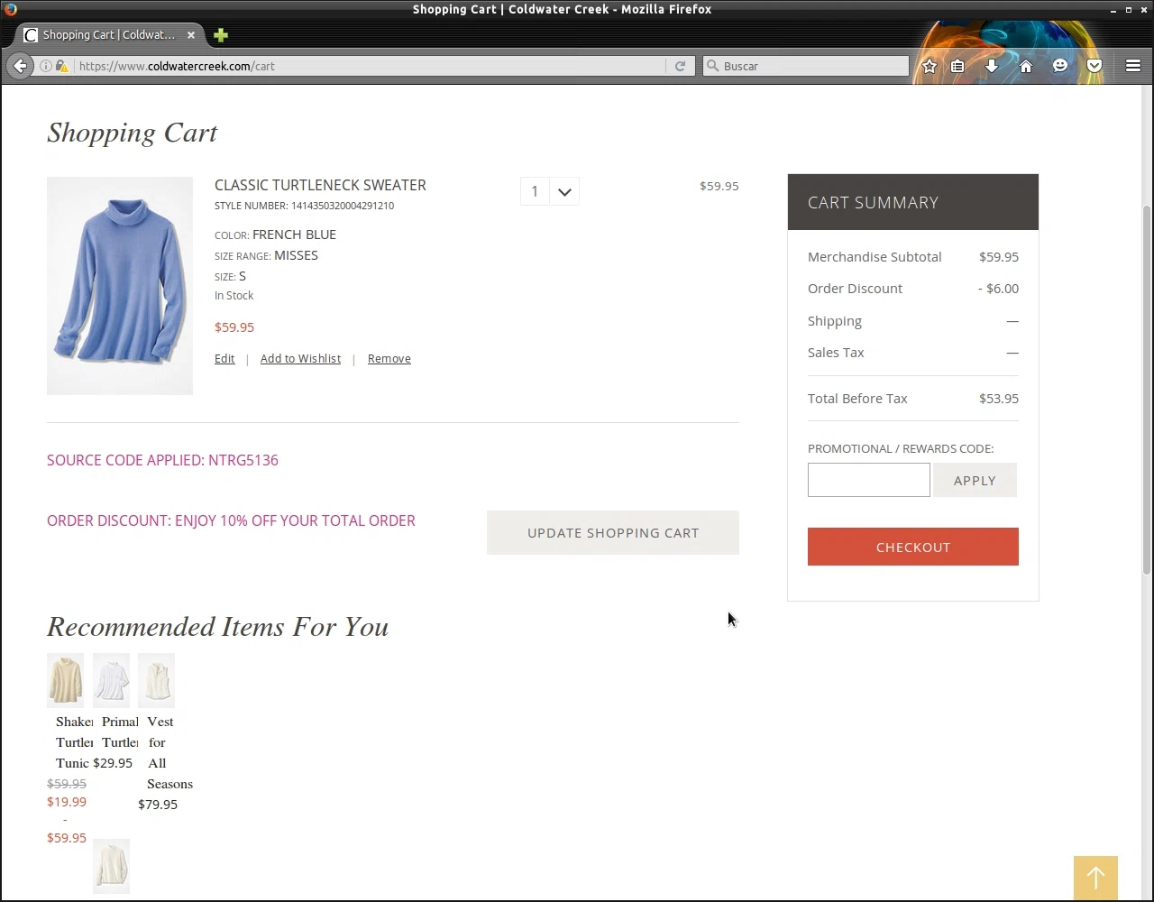Viewport: 1154px width, 902px height.
Task: Open the Downloads arrow icon
Action: tap(992, 66)
